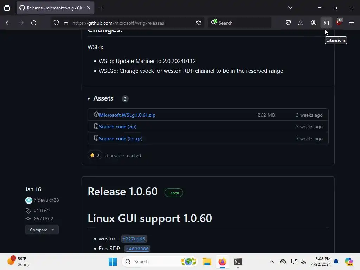Click the muted volume tray icon

[x=303, y=262]
